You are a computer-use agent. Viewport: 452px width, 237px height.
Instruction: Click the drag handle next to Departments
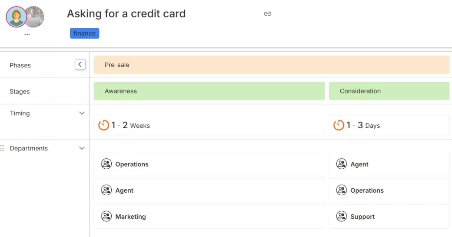(x=2, y=148)
